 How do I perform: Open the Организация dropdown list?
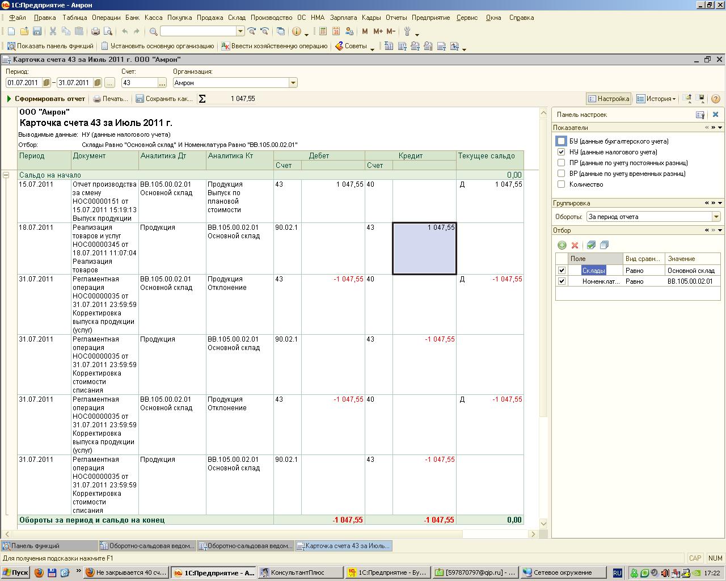pyautogui.click(x=293, y=83)
